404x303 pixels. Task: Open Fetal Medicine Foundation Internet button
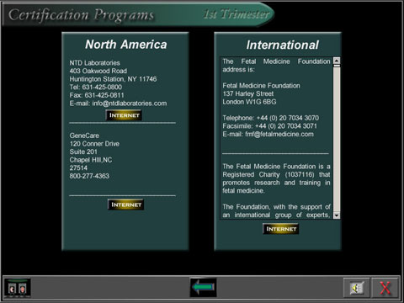tap(281, 229)
